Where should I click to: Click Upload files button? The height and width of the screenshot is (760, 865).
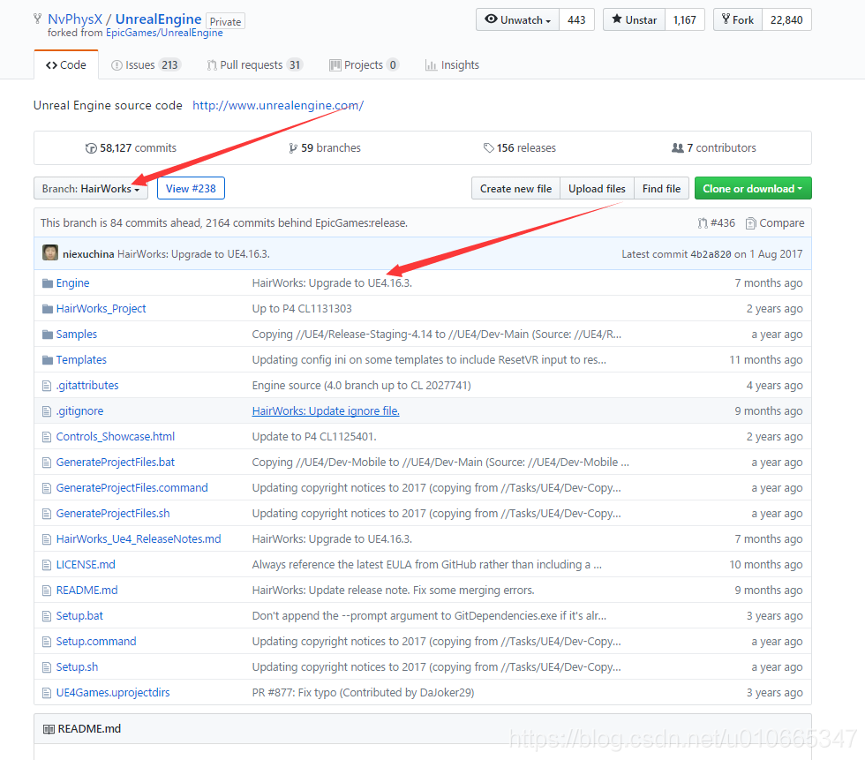coord(597,189)
